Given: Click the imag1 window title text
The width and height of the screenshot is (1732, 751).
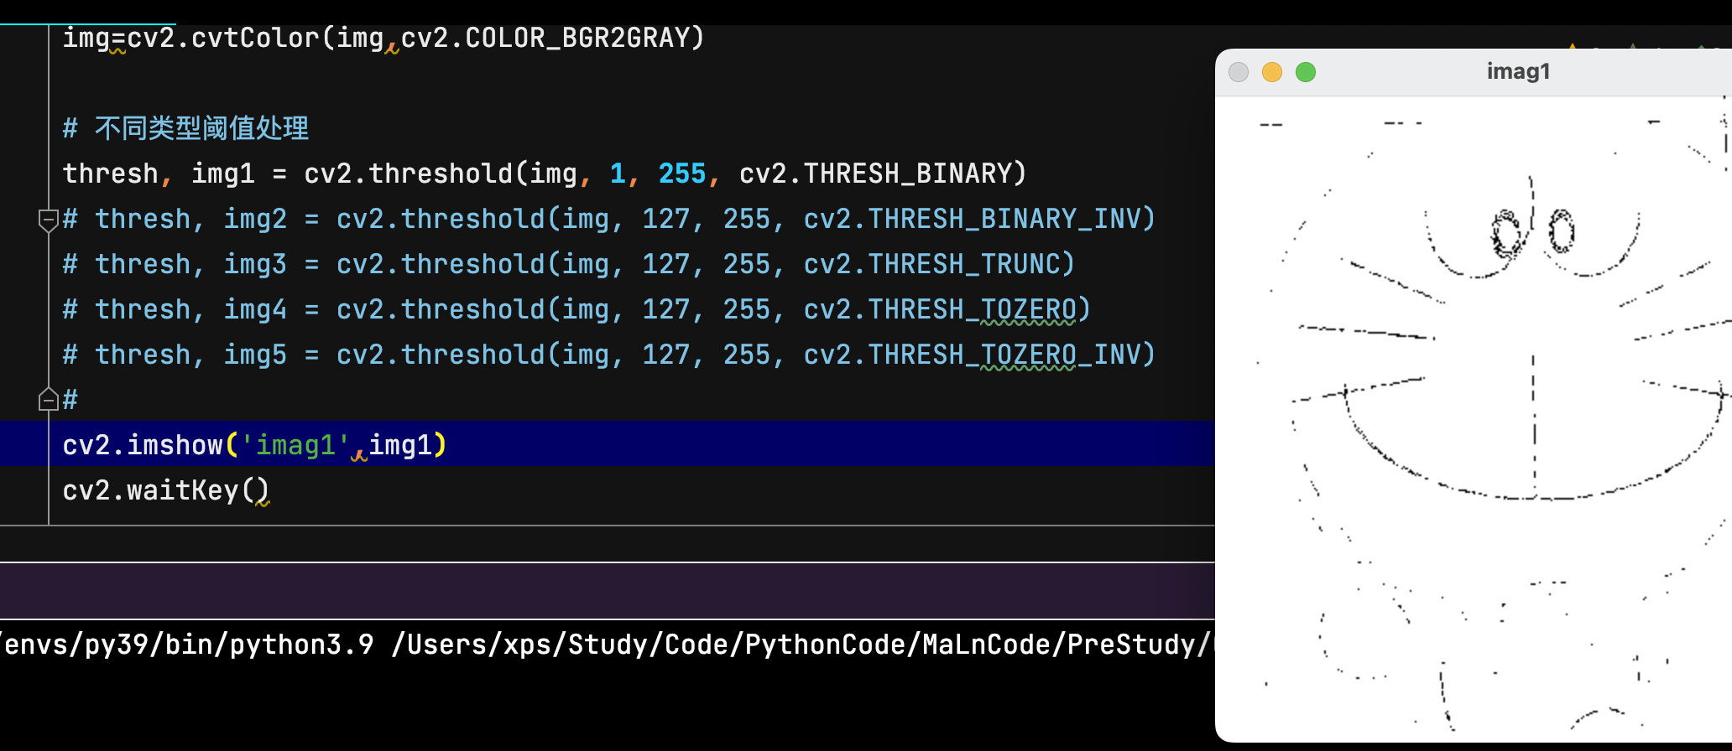Looking at the screenshot, I should coord(1518,72).
